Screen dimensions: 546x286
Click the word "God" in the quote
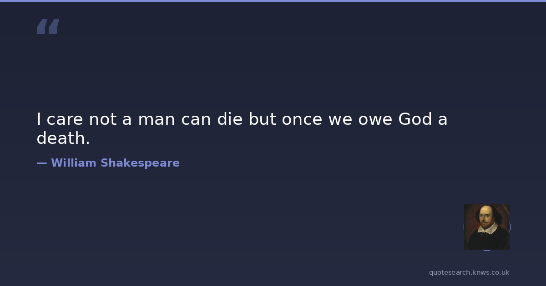click(x=415, y=119)
